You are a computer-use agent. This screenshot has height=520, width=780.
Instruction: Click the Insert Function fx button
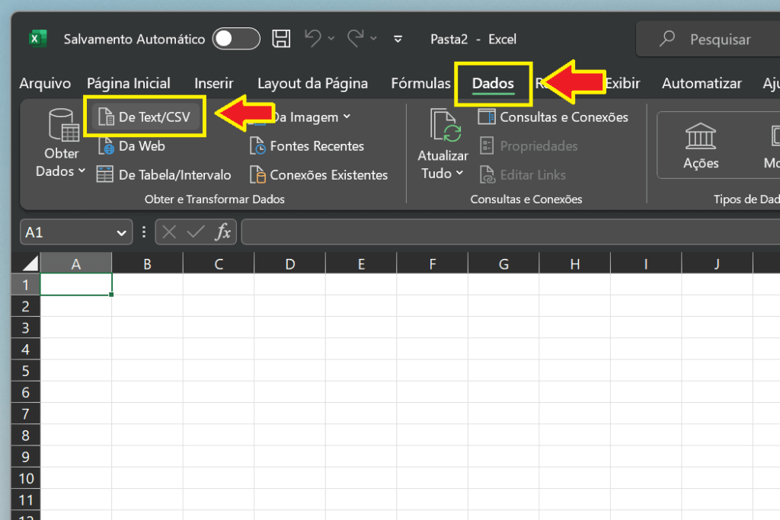(x=223, y=231)
